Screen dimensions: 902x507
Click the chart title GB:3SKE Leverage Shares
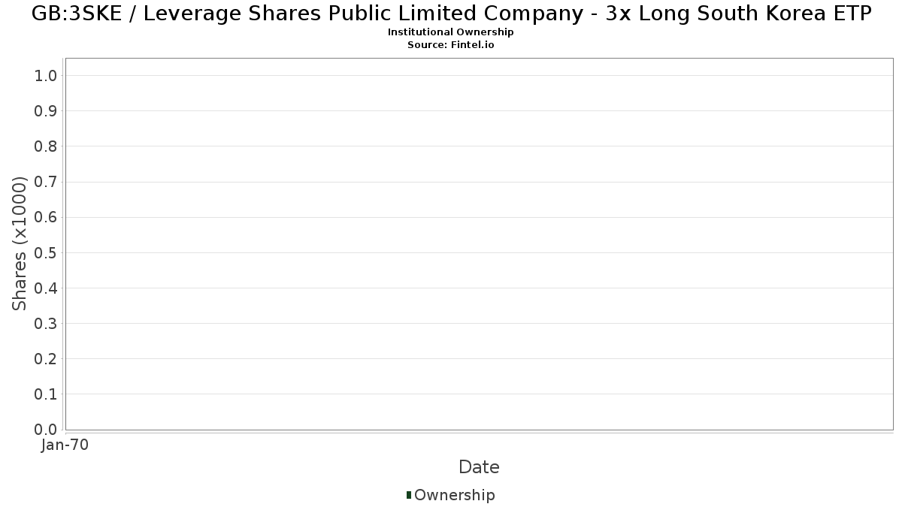451,14
